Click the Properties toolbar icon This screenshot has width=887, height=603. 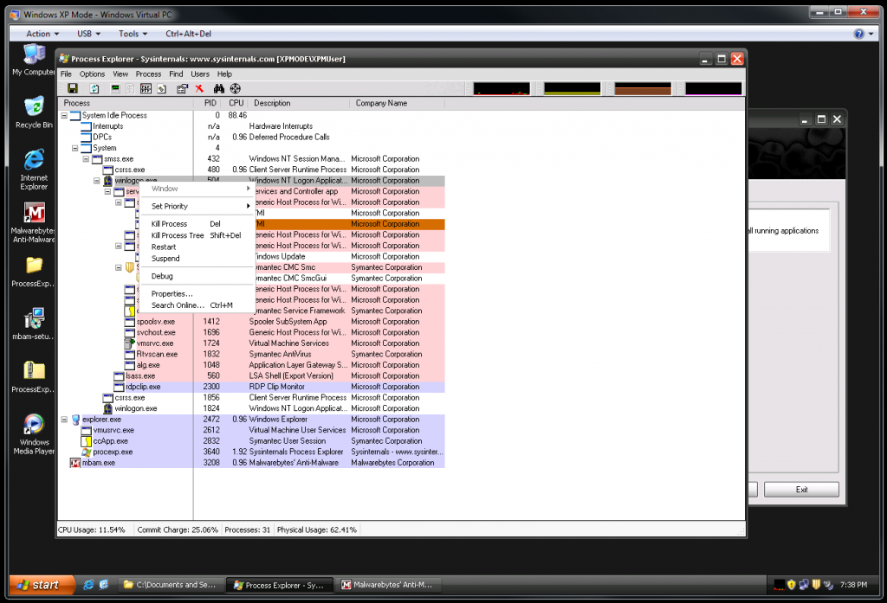(x=182, y=89)
